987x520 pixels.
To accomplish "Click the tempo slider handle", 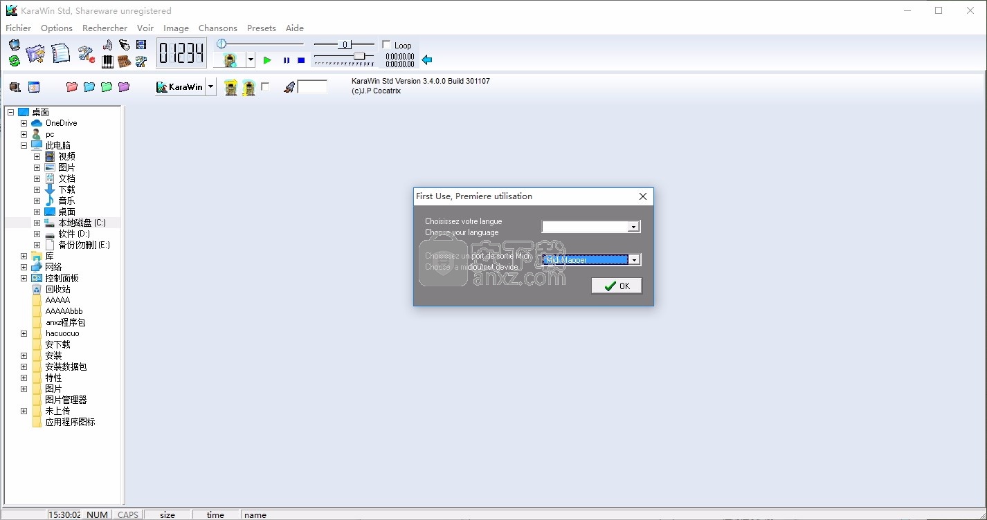I will coord(359,56).
